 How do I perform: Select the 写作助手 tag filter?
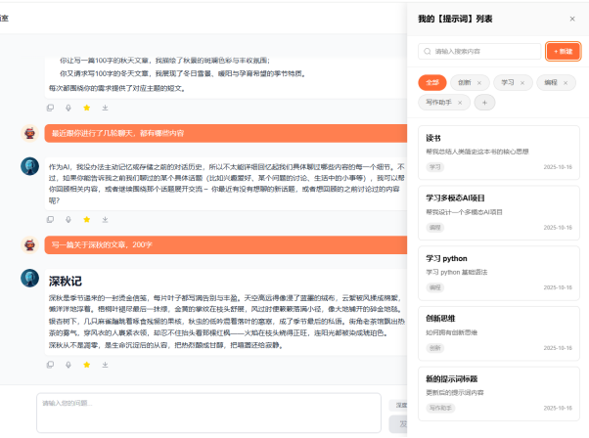(x=438, y=103)
